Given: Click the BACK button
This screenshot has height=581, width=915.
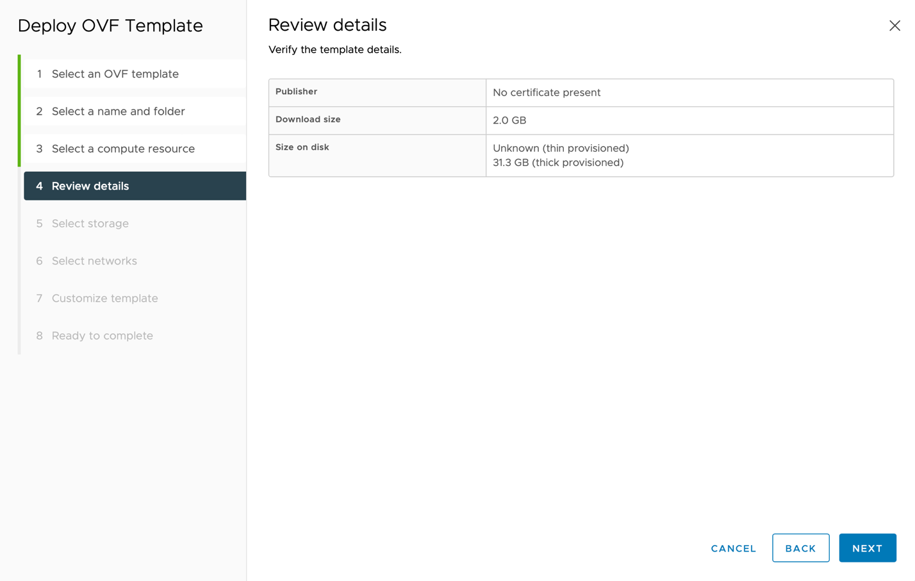Looking at the screenshot, I should (800, 548).
